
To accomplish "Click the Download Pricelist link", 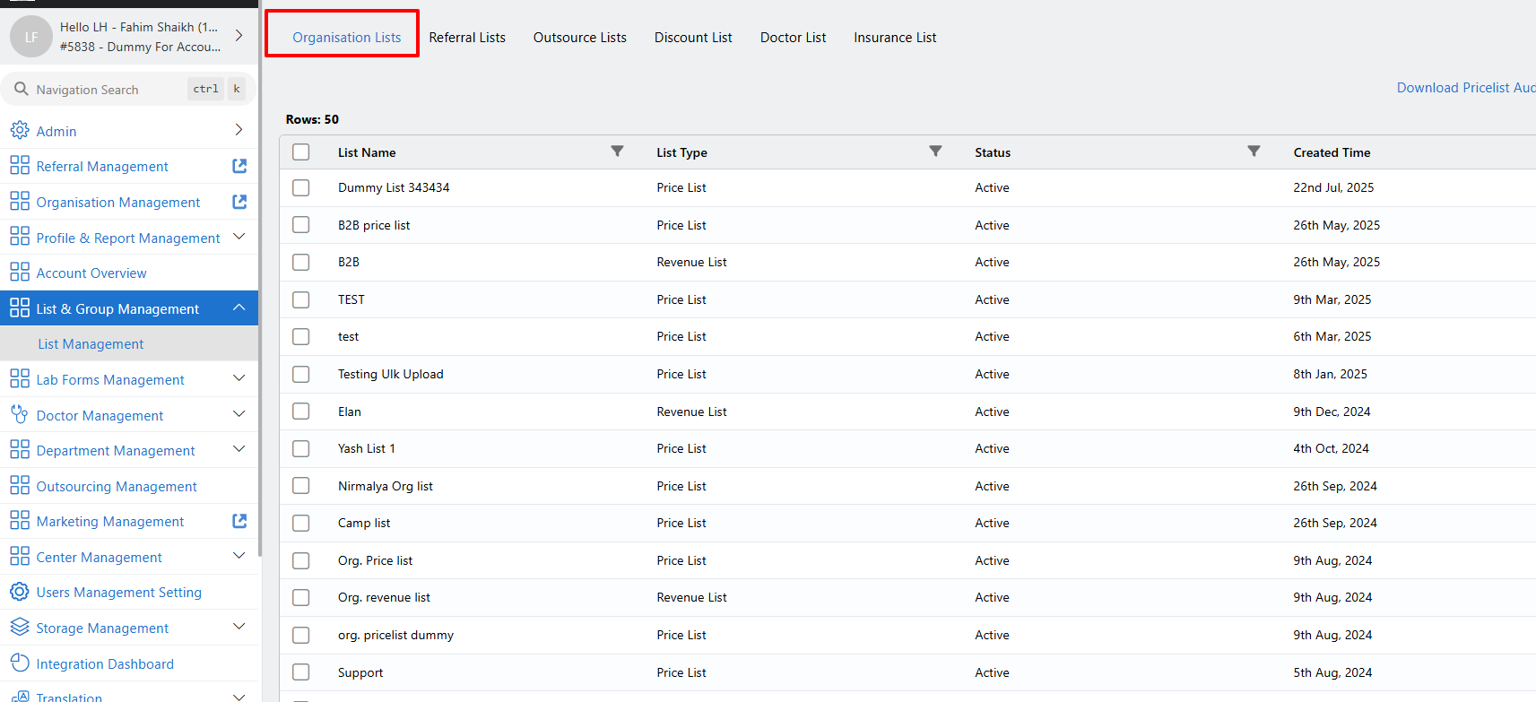I will [x=1464, y=88].
